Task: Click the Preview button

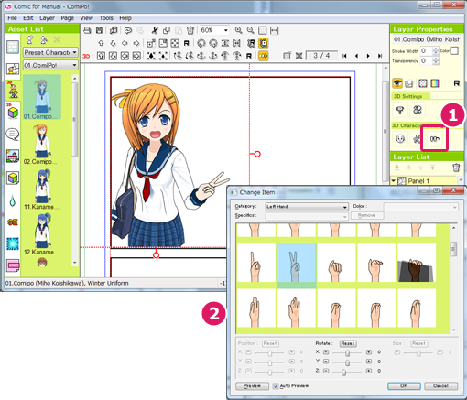Action: click(252, 386)
